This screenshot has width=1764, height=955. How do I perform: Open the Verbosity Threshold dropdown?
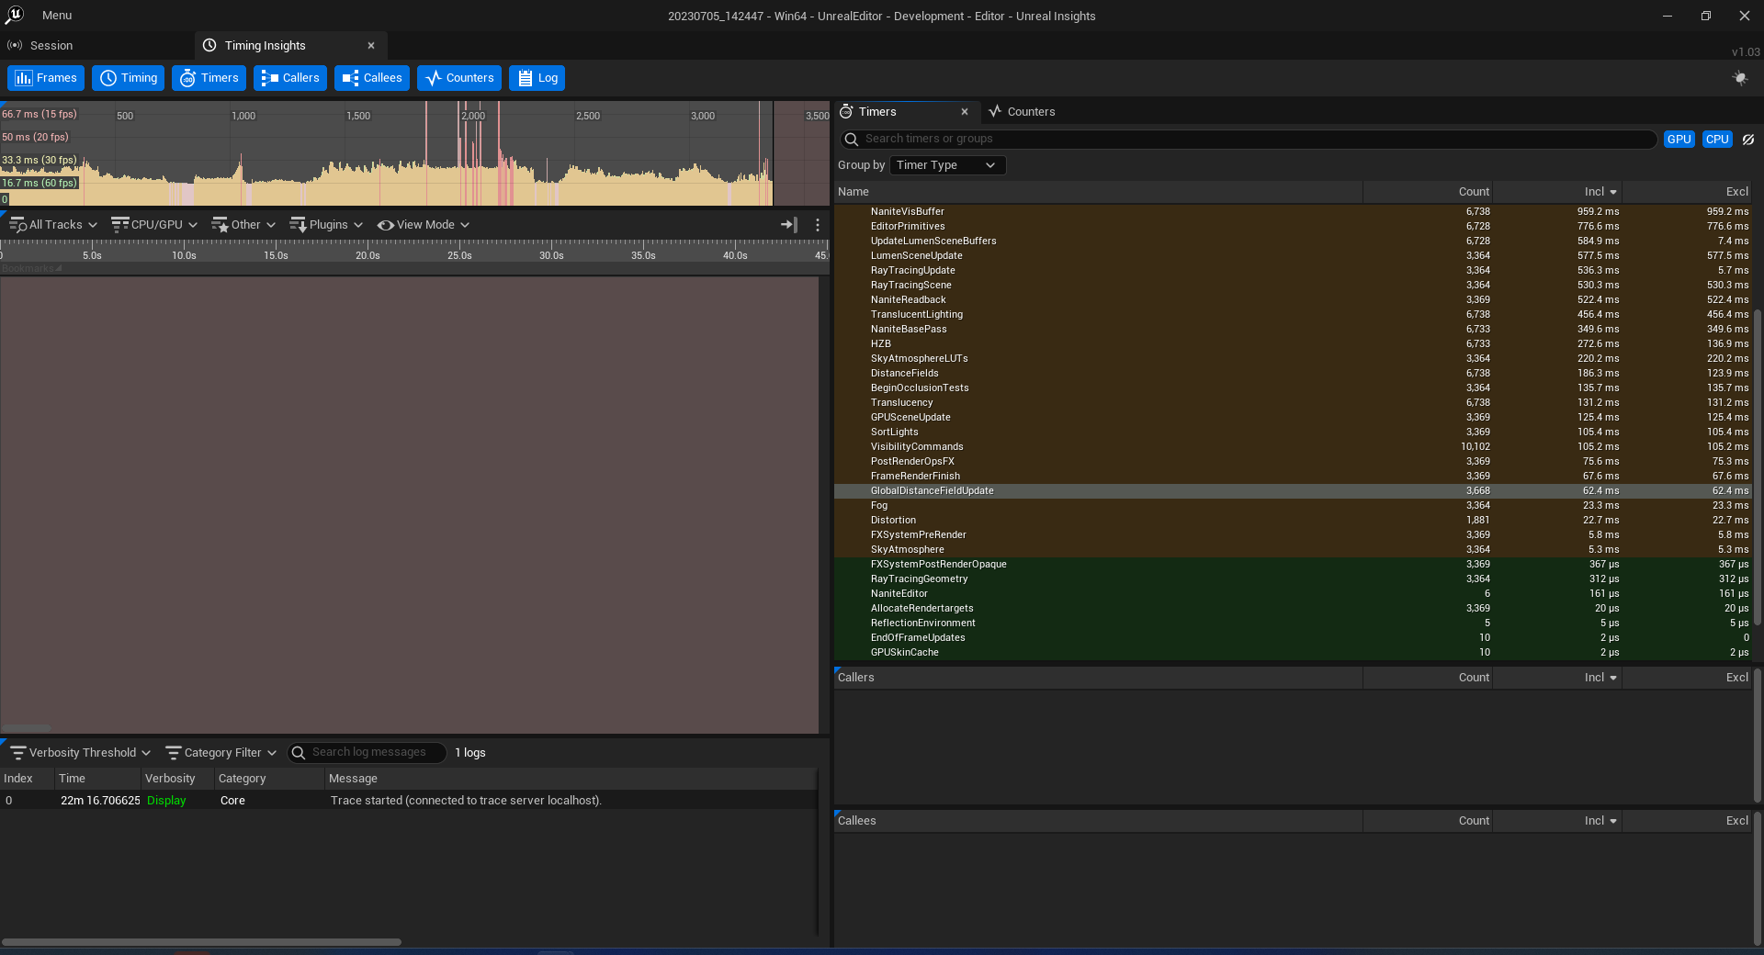tap(81, 753)
